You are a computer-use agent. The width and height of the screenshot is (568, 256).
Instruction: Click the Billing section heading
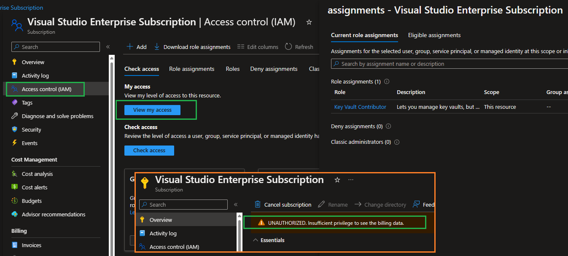(19, 231)
